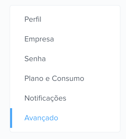Choose the blue Avançado link
126x139 pixels.
(x=41, y=118)
